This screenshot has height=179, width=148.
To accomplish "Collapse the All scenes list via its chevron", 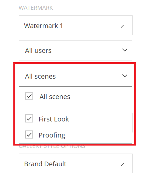I will [x=125, y=76].
